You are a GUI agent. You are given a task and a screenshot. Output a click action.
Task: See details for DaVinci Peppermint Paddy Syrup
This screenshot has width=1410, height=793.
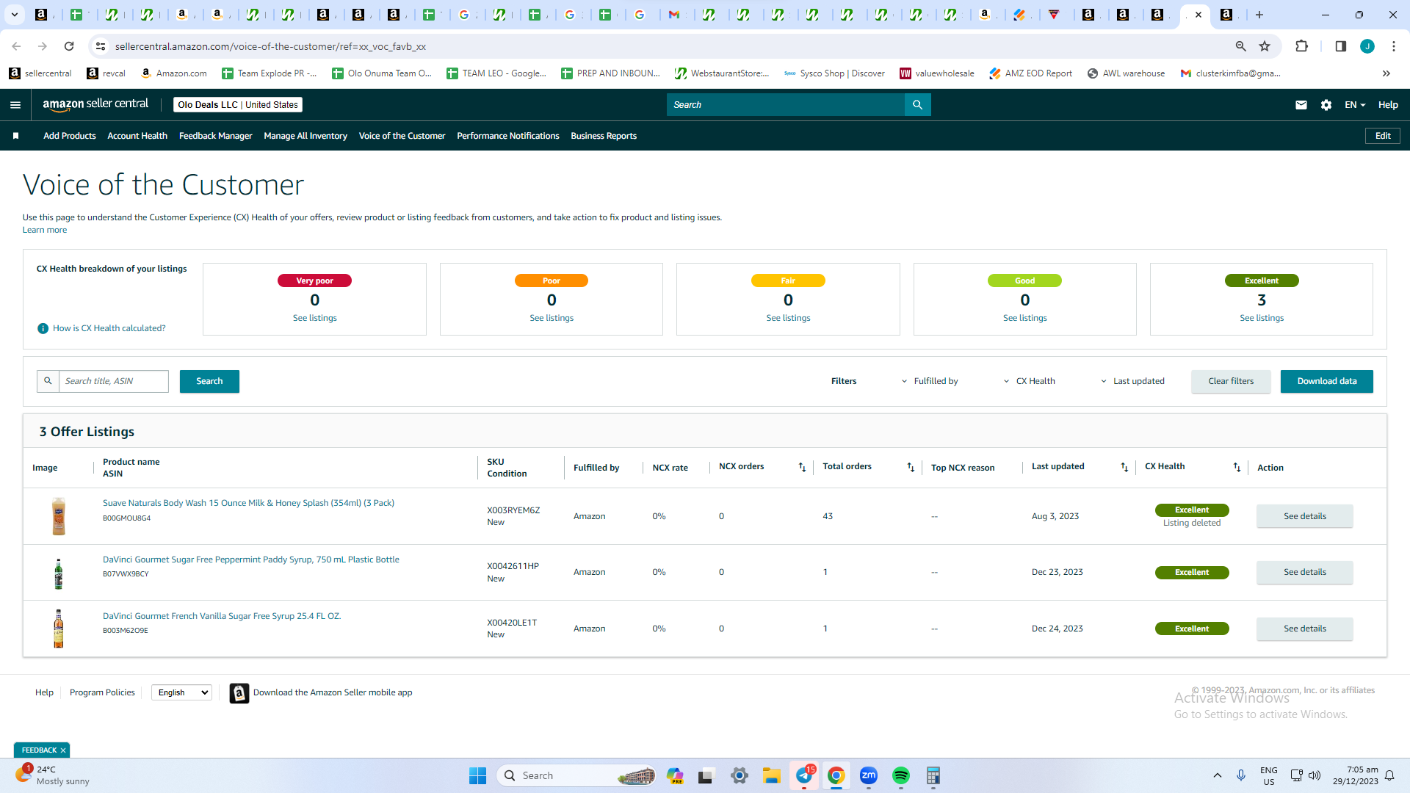coord(1305,572)
